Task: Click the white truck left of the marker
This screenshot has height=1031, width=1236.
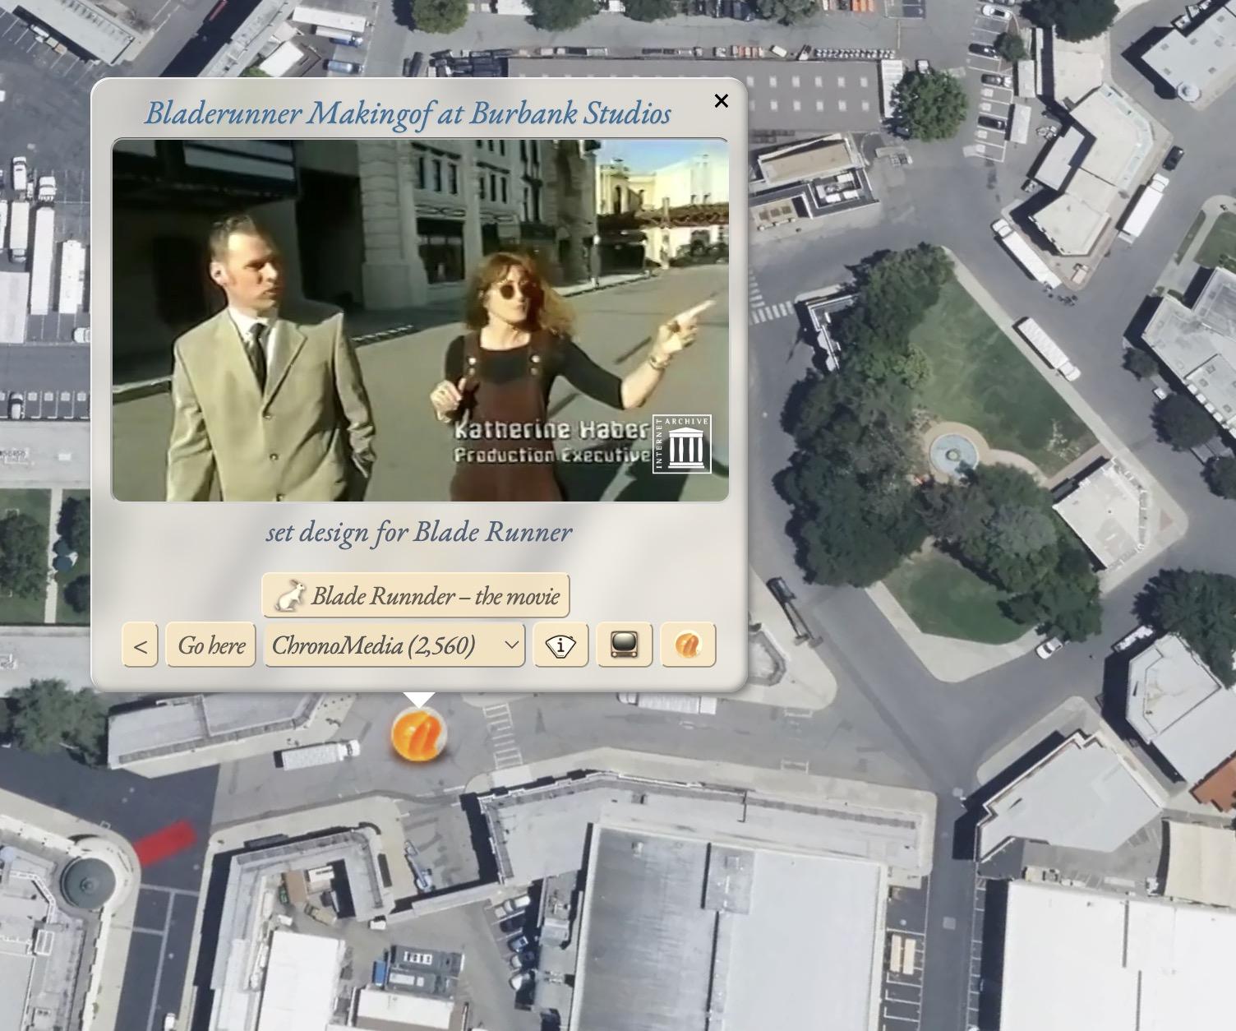Action: [317, 753]
